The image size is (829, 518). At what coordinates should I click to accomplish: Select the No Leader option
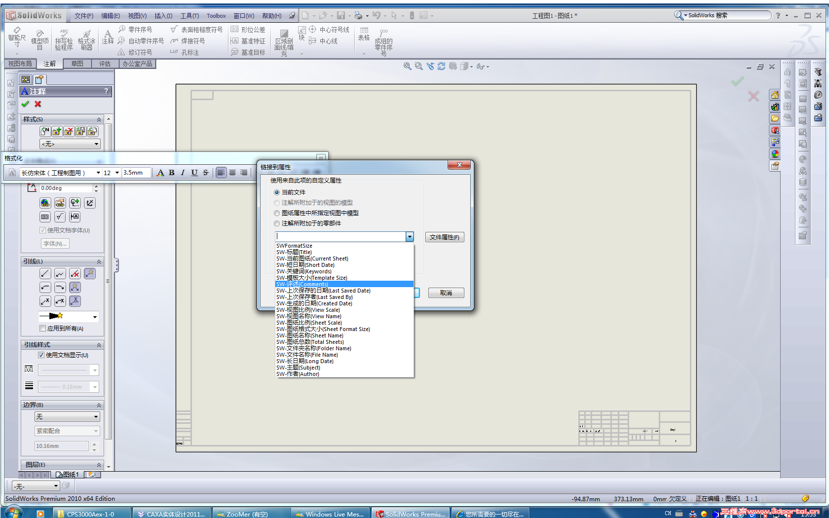(75, 274)
